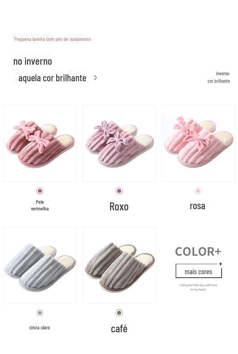238x354 pixels.
Task: Click the rosa label text
Action: pyautogui.click(x=198, y=206)
